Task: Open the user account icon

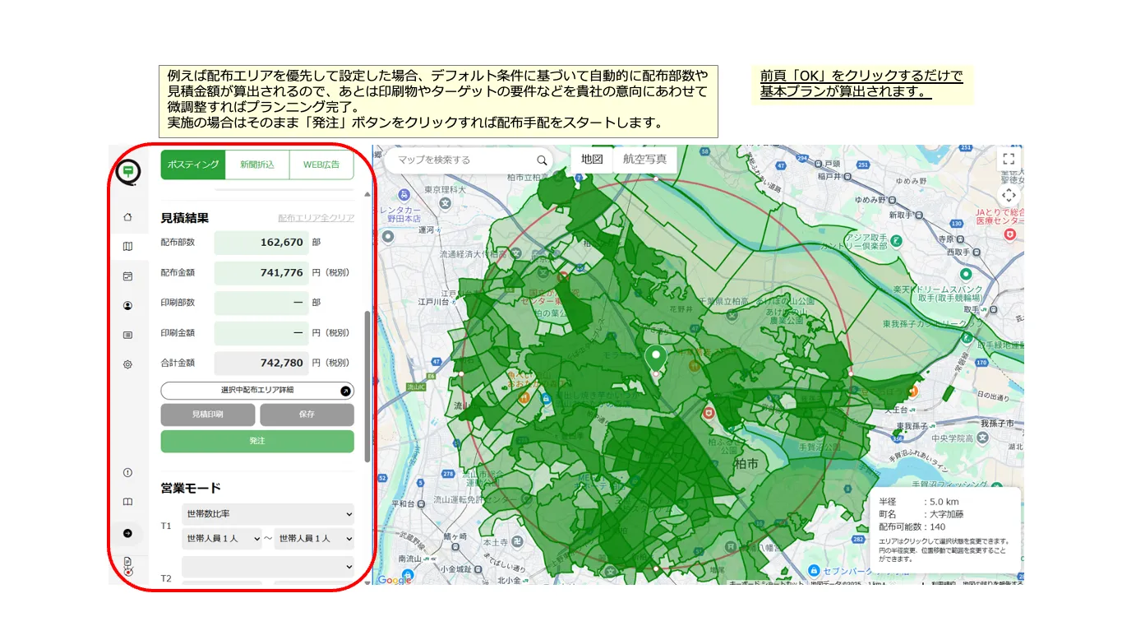Action: tap(127, 305)
